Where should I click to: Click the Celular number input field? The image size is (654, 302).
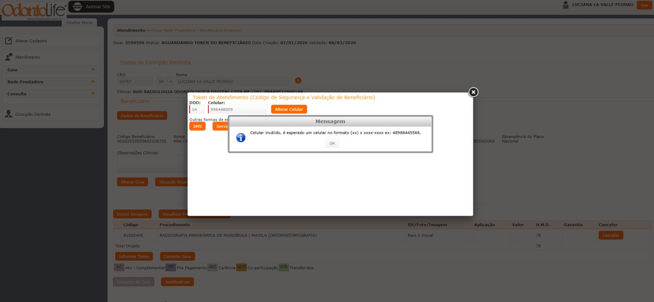[238, 109]
